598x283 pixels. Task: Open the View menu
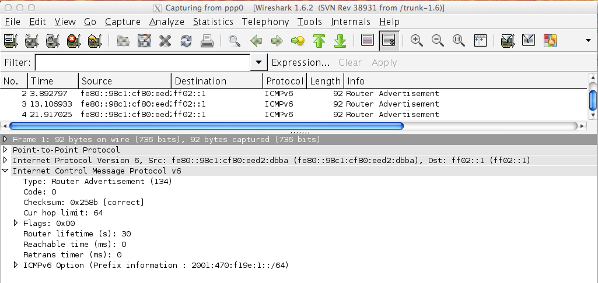tap(65, 22)
